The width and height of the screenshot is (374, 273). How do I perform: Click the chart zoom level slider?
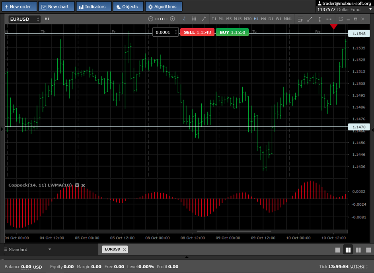point(162,19)
